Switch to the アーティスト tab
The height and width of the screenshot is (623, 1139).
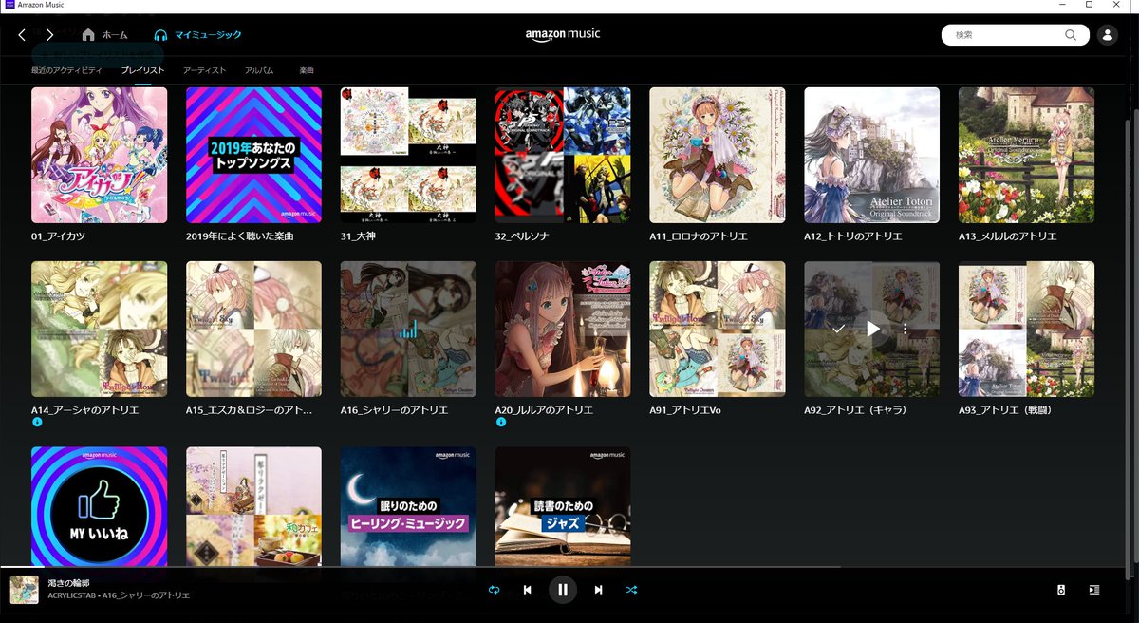(x=204, y=71)
